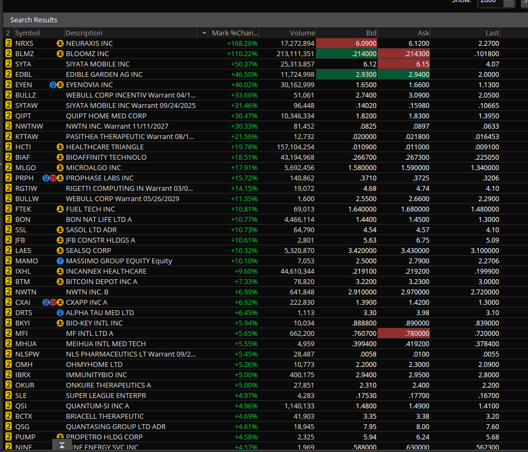The width and height of the screenshot is (528, 452).
Task: Open the Show 2000 results dropdown
Action: coord(509,2)
